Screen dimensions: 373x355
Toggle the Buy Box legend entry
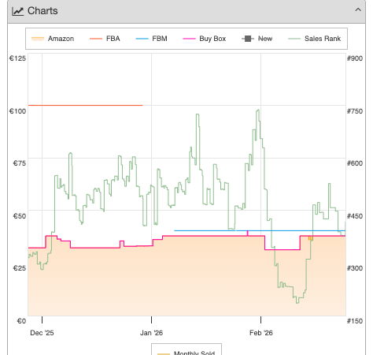tap(204, 39)
